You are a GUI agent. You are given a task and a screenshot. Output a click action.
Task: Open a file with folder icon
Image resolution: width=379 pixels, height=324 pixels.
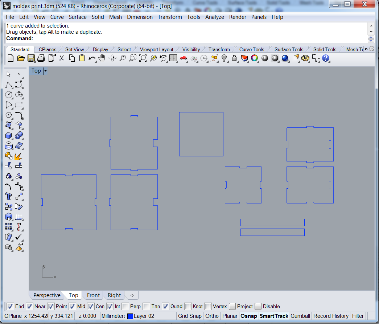pos(21,58)
